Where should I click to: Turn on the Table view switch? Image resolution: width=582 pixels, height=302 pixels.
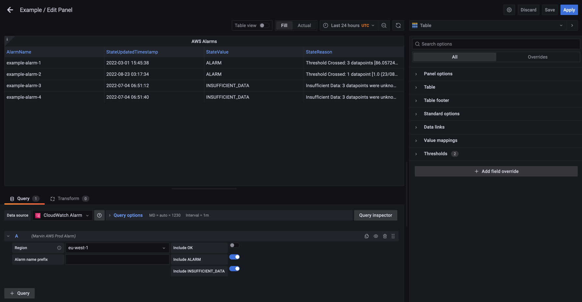(264, 25)
